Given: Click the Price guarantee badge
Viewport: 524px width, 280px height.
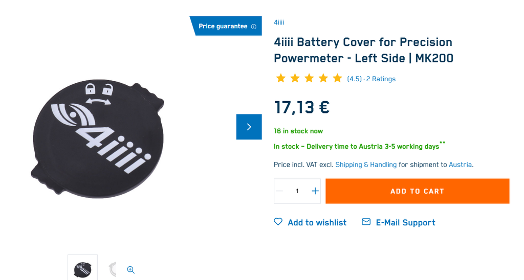Looking at the screenshot, I should click(223, 27).
